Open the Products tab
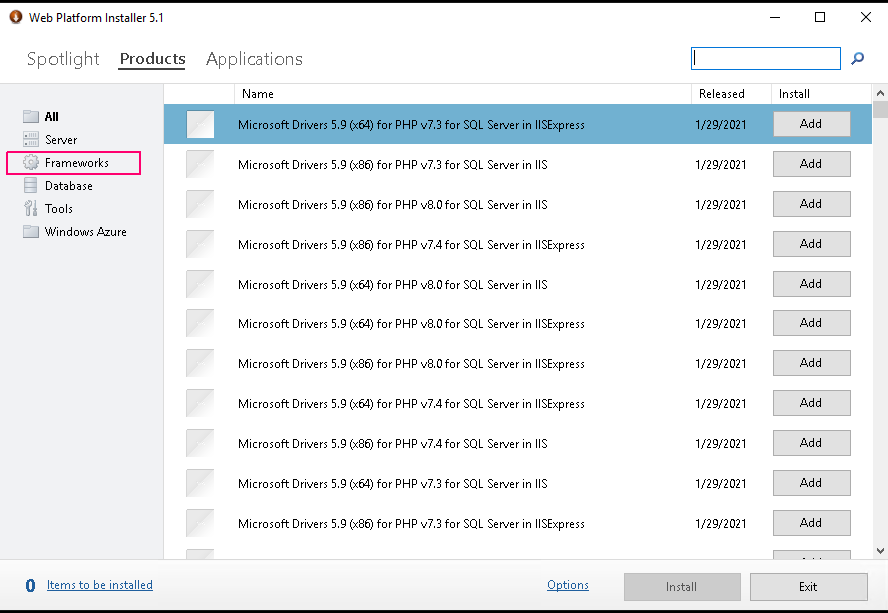 (152, 59)
